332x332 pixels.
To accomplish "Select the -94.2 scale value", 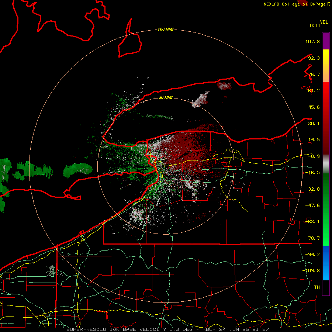I will coord(312,254).
